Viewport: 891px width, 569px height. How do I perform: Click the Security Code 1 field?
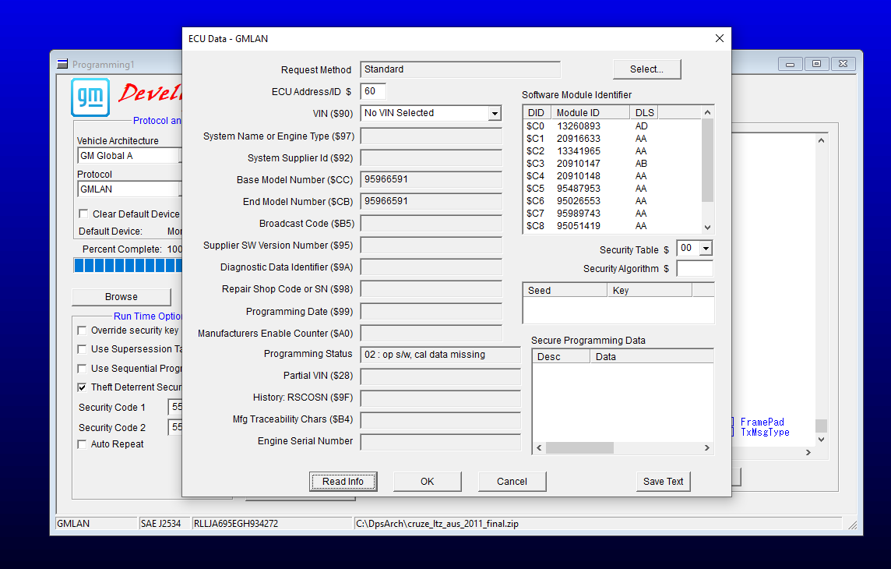pyautogui.click(x=175, y=407)
